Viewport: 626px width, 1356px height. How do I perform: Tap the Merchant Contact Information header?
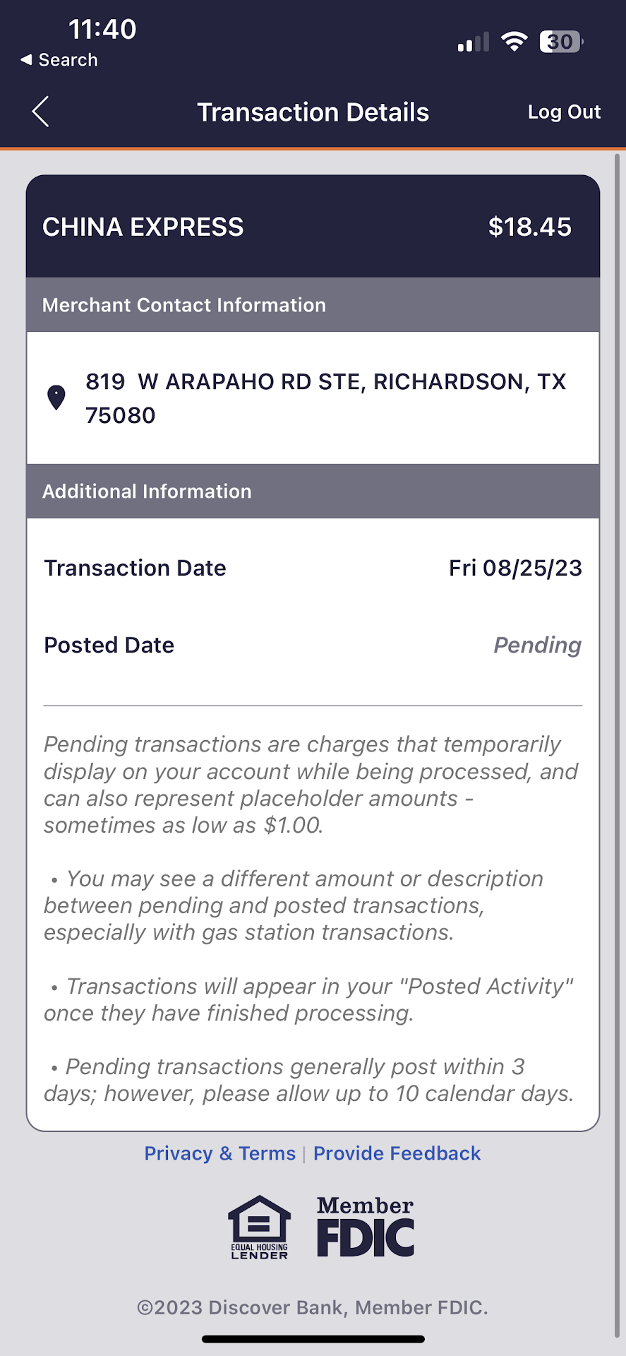pyautogui.click(x=184, y=305)
